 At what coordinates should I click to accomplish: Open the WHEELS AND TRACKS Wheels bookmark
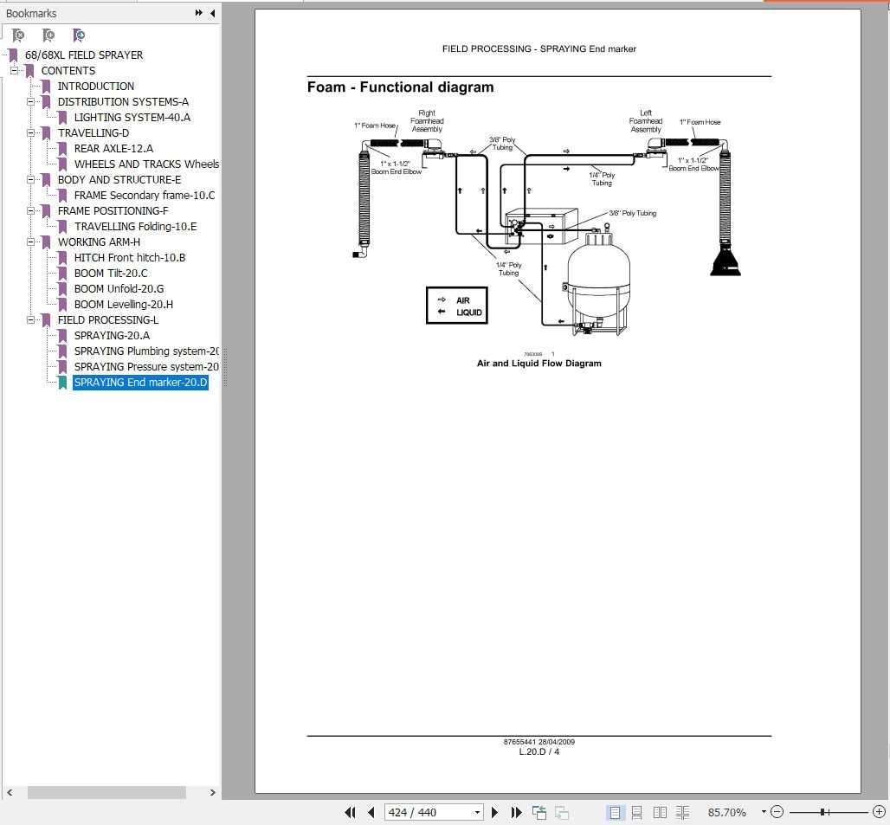[x=146, y=164]
